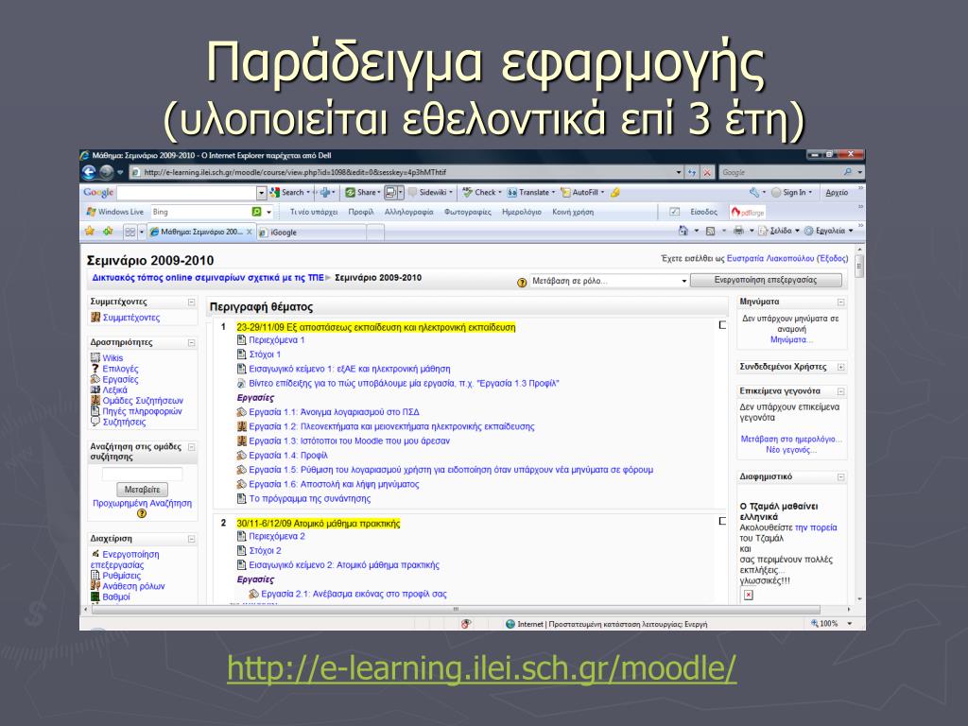This screenshot has width=968, height=726.
Task: Collapse the Διαχείριση block
Action: click(191, 539)
